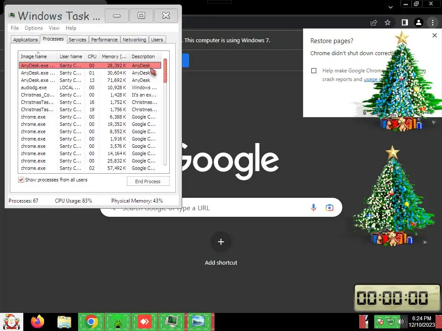The height and width of the screenshot is (331, 442).
Task: Click Chrome's share page icon
Action: coord(374,22)
